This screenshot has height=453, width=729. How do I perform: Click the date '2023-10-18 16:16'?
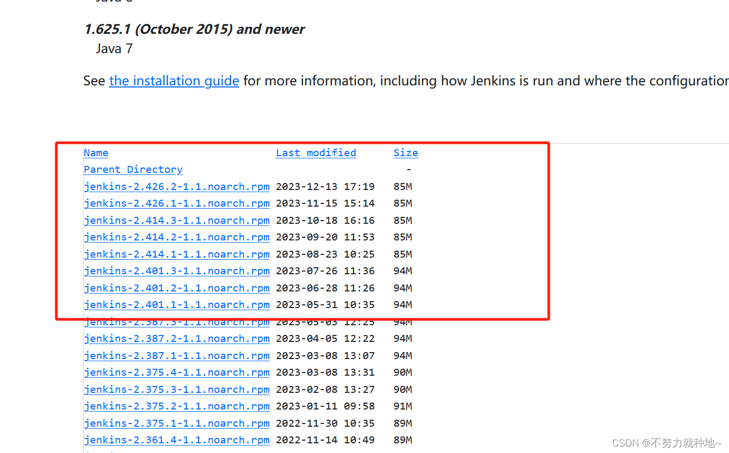pyautogui.click(x=325, y=221)
